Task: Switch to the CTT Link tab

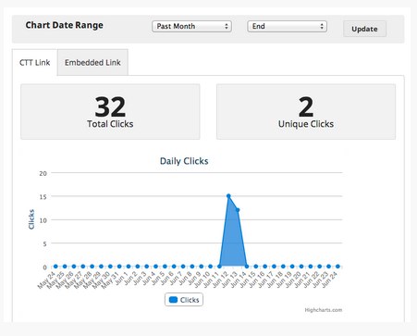Action: pyautogui.click(x=34, y=63)
